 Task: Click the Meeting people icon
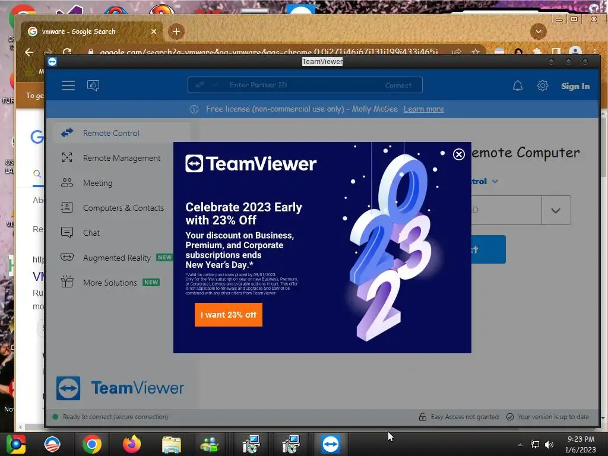[x=67, y=182]
